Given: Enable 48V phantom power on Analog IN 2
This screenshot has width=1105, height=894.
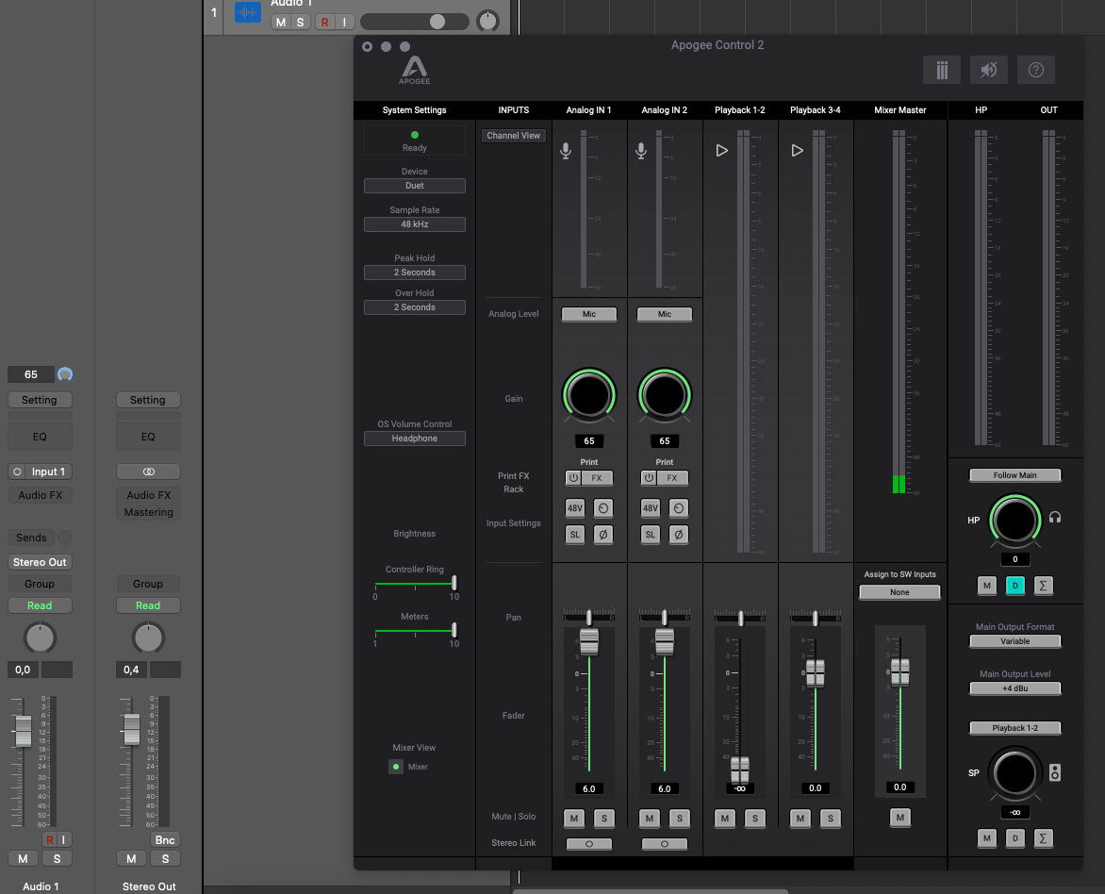Looking at the screenshot, I should pos(651,508).
